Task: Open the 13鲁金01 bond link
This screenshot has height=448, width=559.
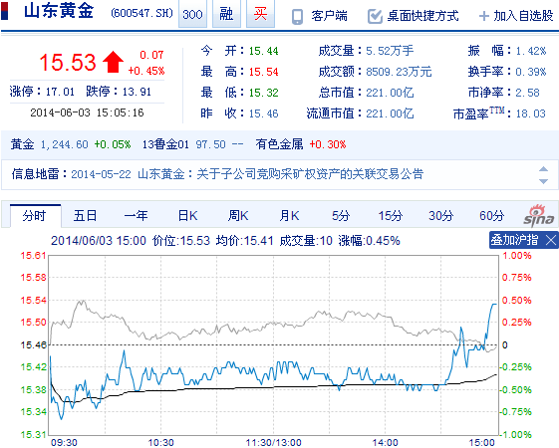Action: pyautogui.click(x=165, y=144)
